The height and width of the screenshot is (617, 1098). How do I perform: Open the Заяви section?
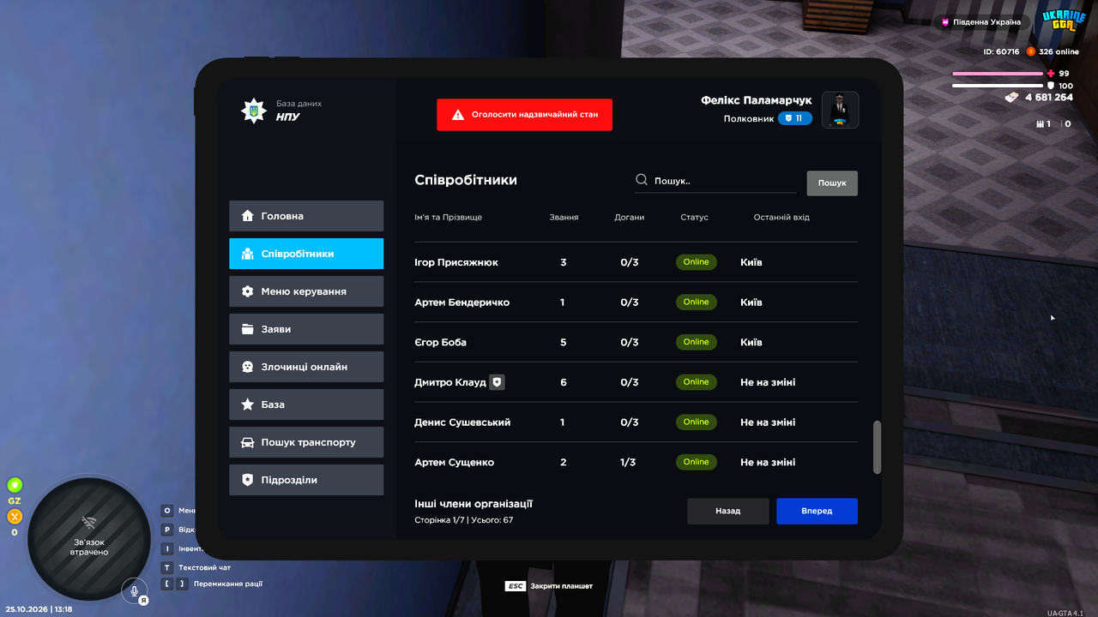(x=306, y=329)
